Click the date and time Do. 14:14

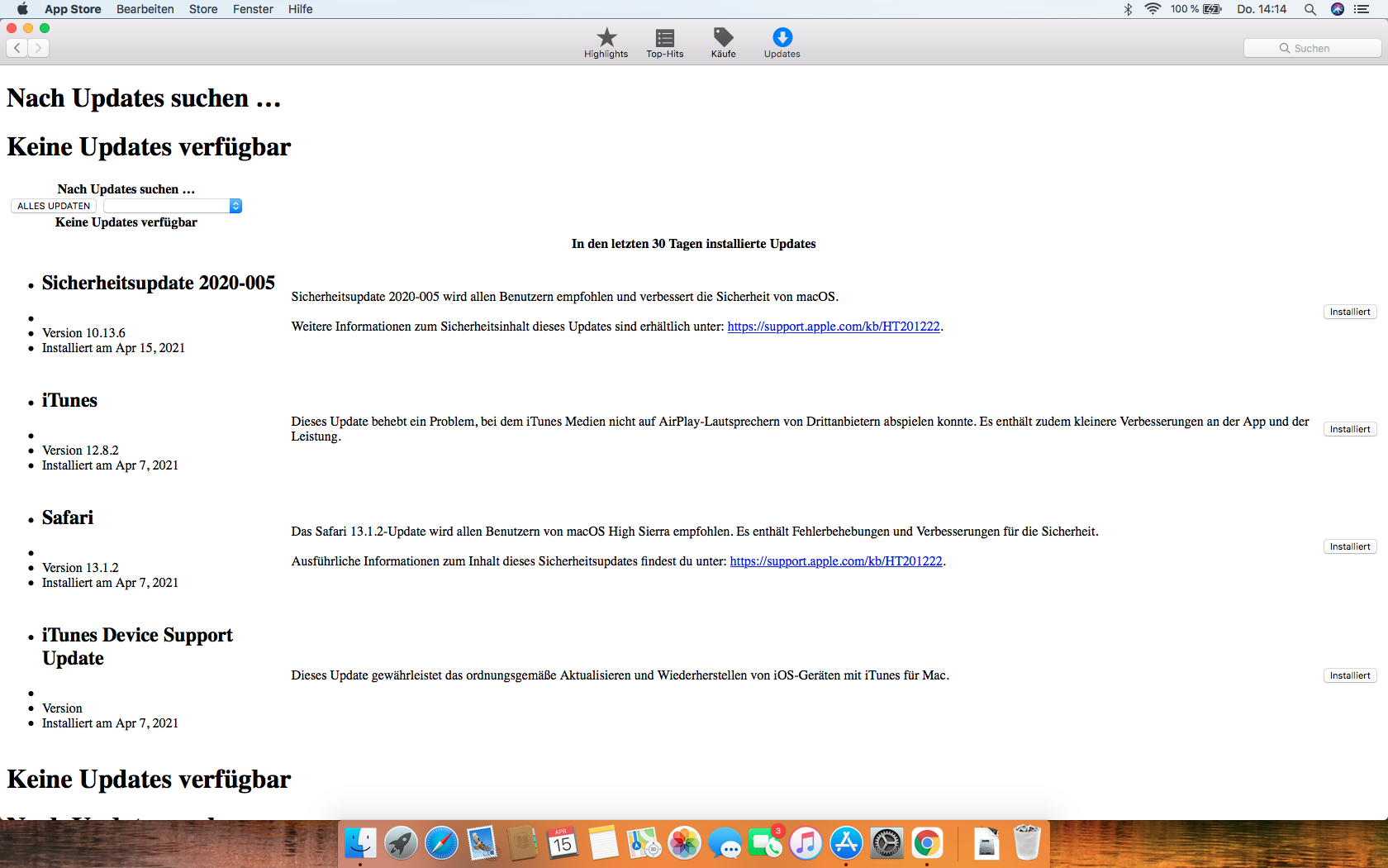1262,9
